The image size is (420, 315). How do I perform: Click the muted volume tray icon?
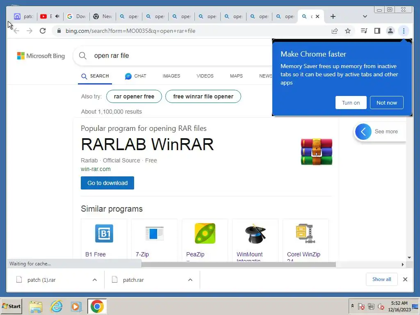tap(381, 306)
